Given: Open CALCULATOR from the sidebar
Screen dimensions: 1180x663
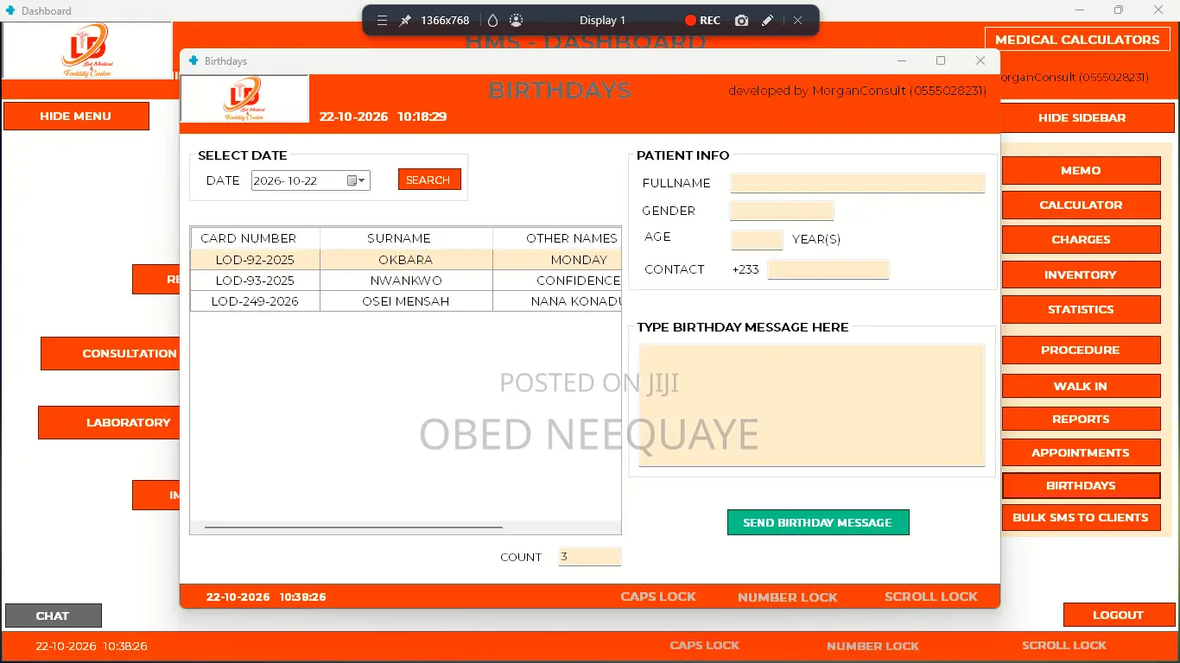Looking at the screenshot, I should click(1081, 205).
